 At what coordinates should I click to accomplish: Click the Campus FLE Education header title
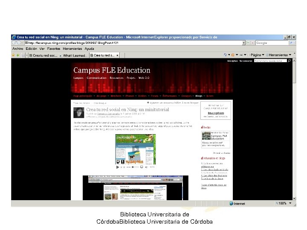(112, 70)
